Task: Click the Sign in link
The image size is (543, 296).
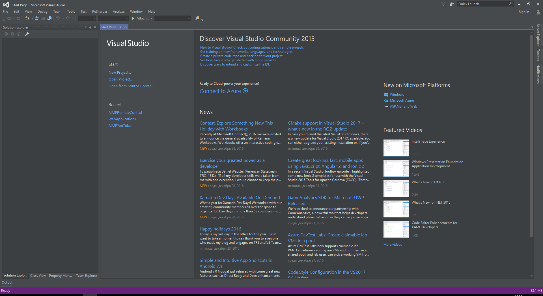Action: [524, 12]
